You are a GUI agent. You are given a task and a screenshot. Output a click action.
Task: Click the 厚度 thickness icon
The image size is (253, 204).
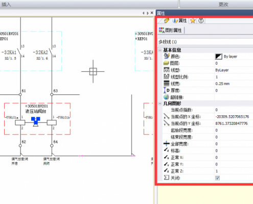click(167, 90)
